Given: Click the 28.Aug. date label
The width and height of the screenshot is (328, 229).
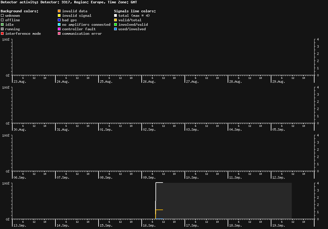Looking at the screenshot, I should [x=235, y=82].
